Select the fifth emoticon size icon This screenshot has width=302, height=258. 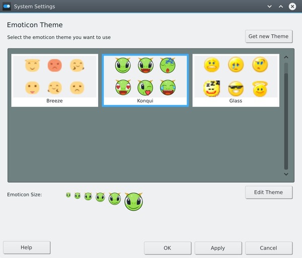[115, 199]
